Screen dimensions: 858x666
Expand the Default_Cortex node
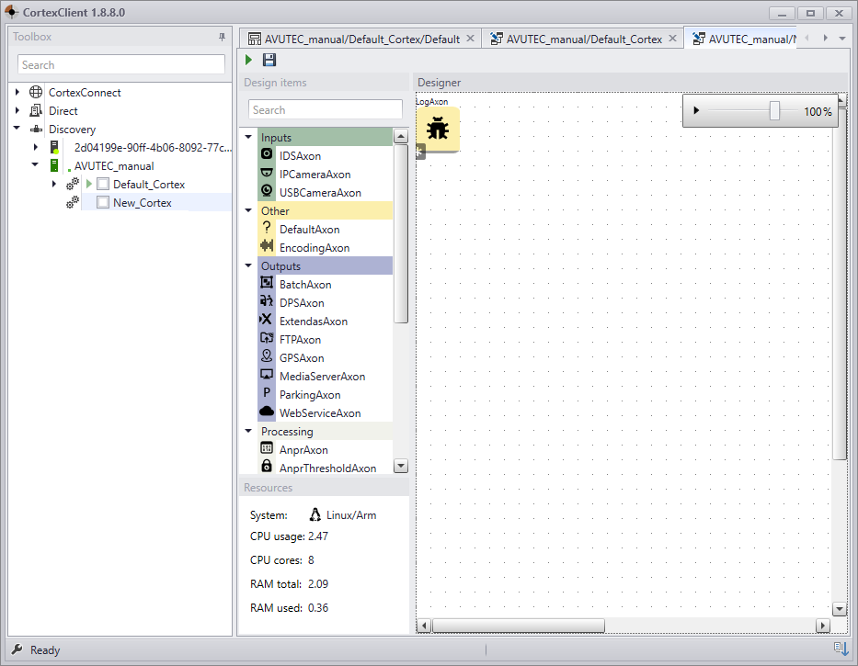54,184
